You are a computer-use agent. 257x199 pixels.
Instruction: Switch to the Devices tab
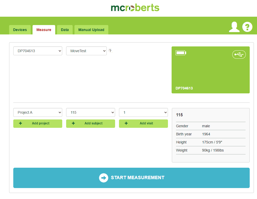click(x=20, y=30)
